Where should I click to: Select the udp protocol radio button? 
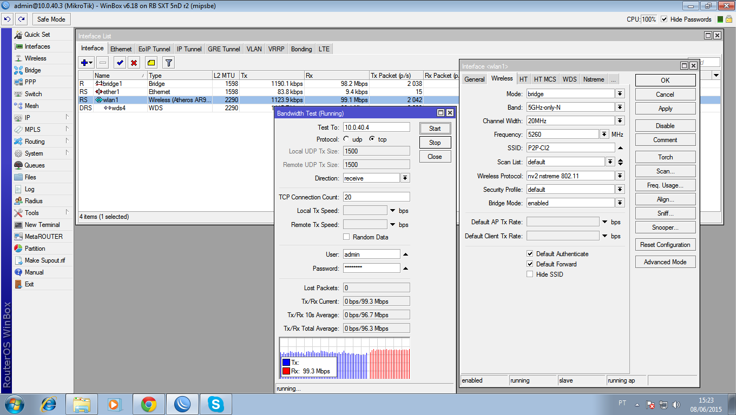[x=347, y=139]
